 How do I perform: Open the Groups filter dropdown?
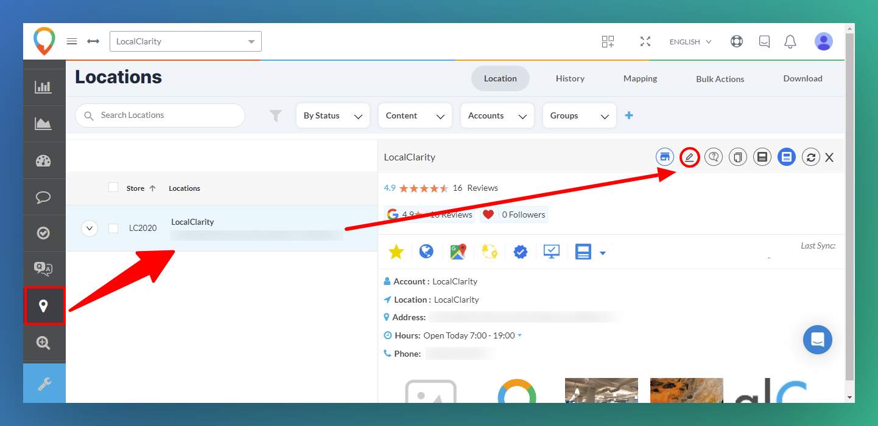click(580, 115)
